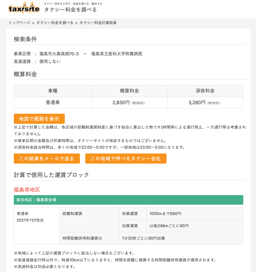The image size is (256, 272).
Task: Click the 時間距離併用制運賃※ cell
Action: click(x=89, y=238)
